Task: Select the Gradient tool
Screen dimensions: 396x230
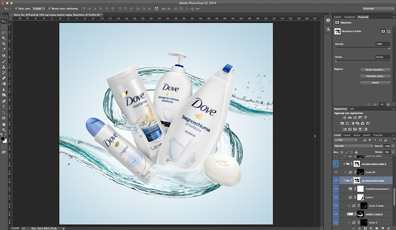Action: click(x=3, y=84)
